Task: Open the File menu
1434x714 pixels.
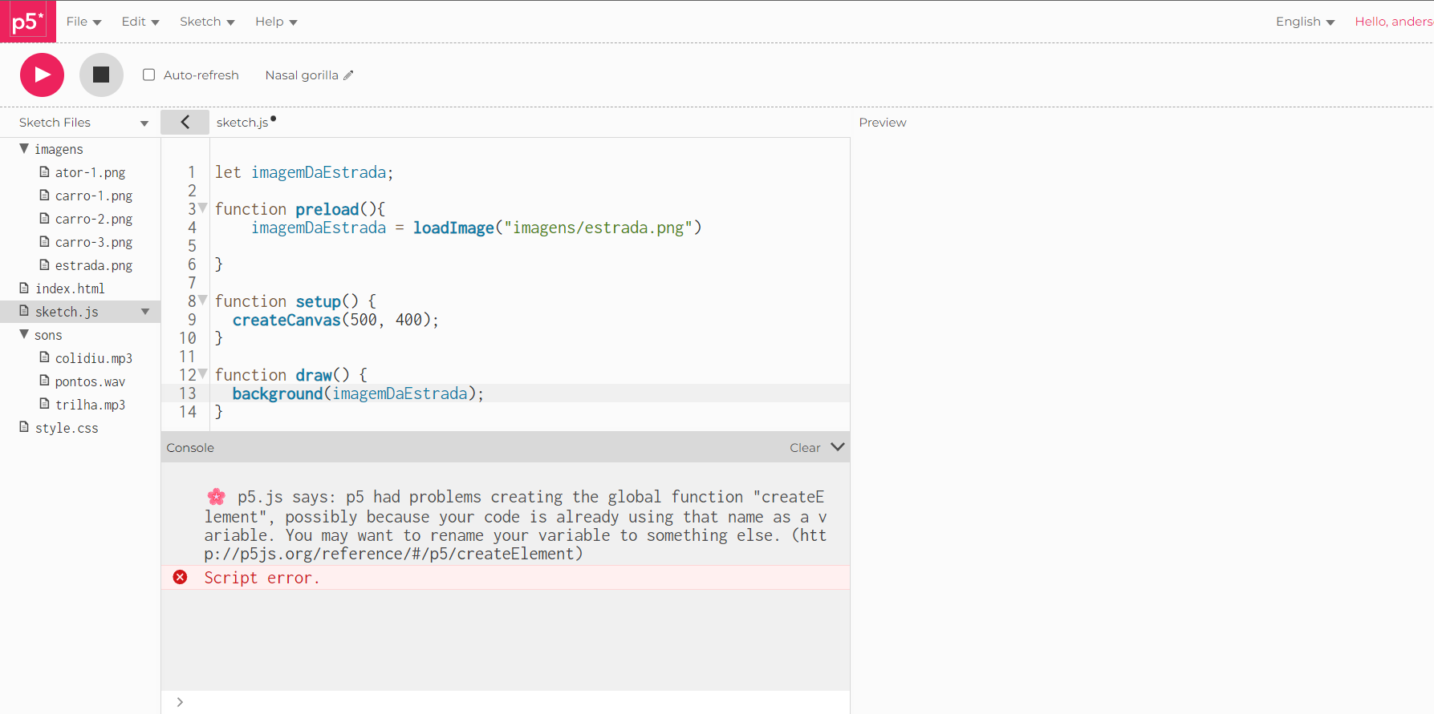Action: click(x=83, y=22)
